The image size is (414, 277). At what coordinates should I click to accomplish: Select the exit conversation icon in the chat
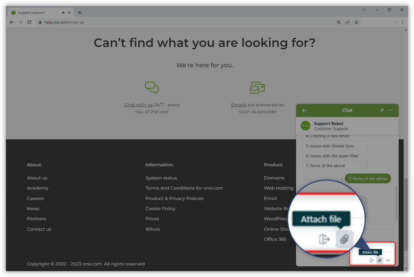pyautogui.click(x=371, y=260)
